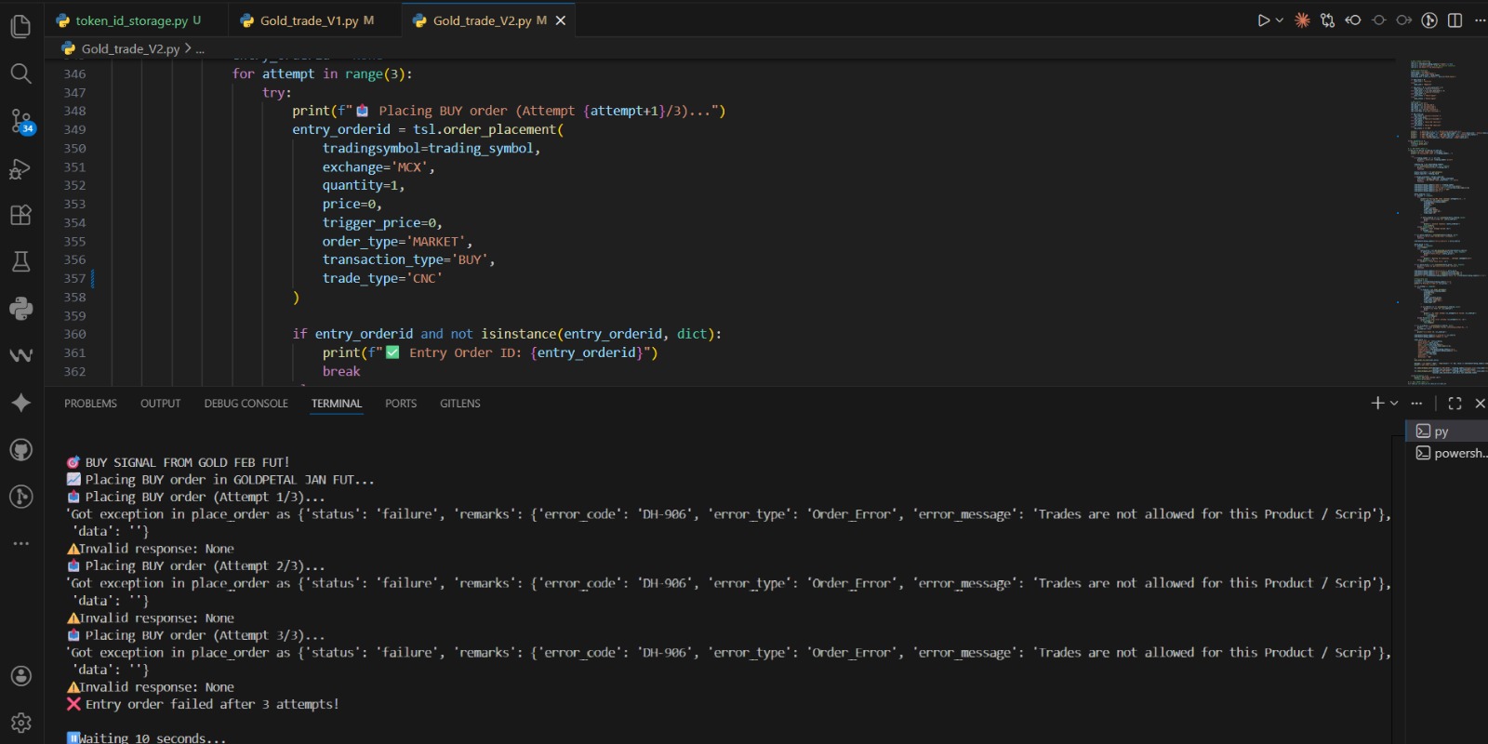Expand the run options dropdown arrow

coord(1280,20)
